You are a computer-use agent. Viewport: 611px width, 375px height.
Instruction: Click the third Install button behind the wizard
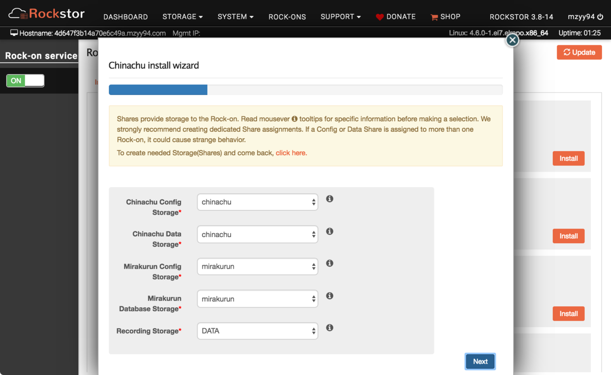coord(569,314)
